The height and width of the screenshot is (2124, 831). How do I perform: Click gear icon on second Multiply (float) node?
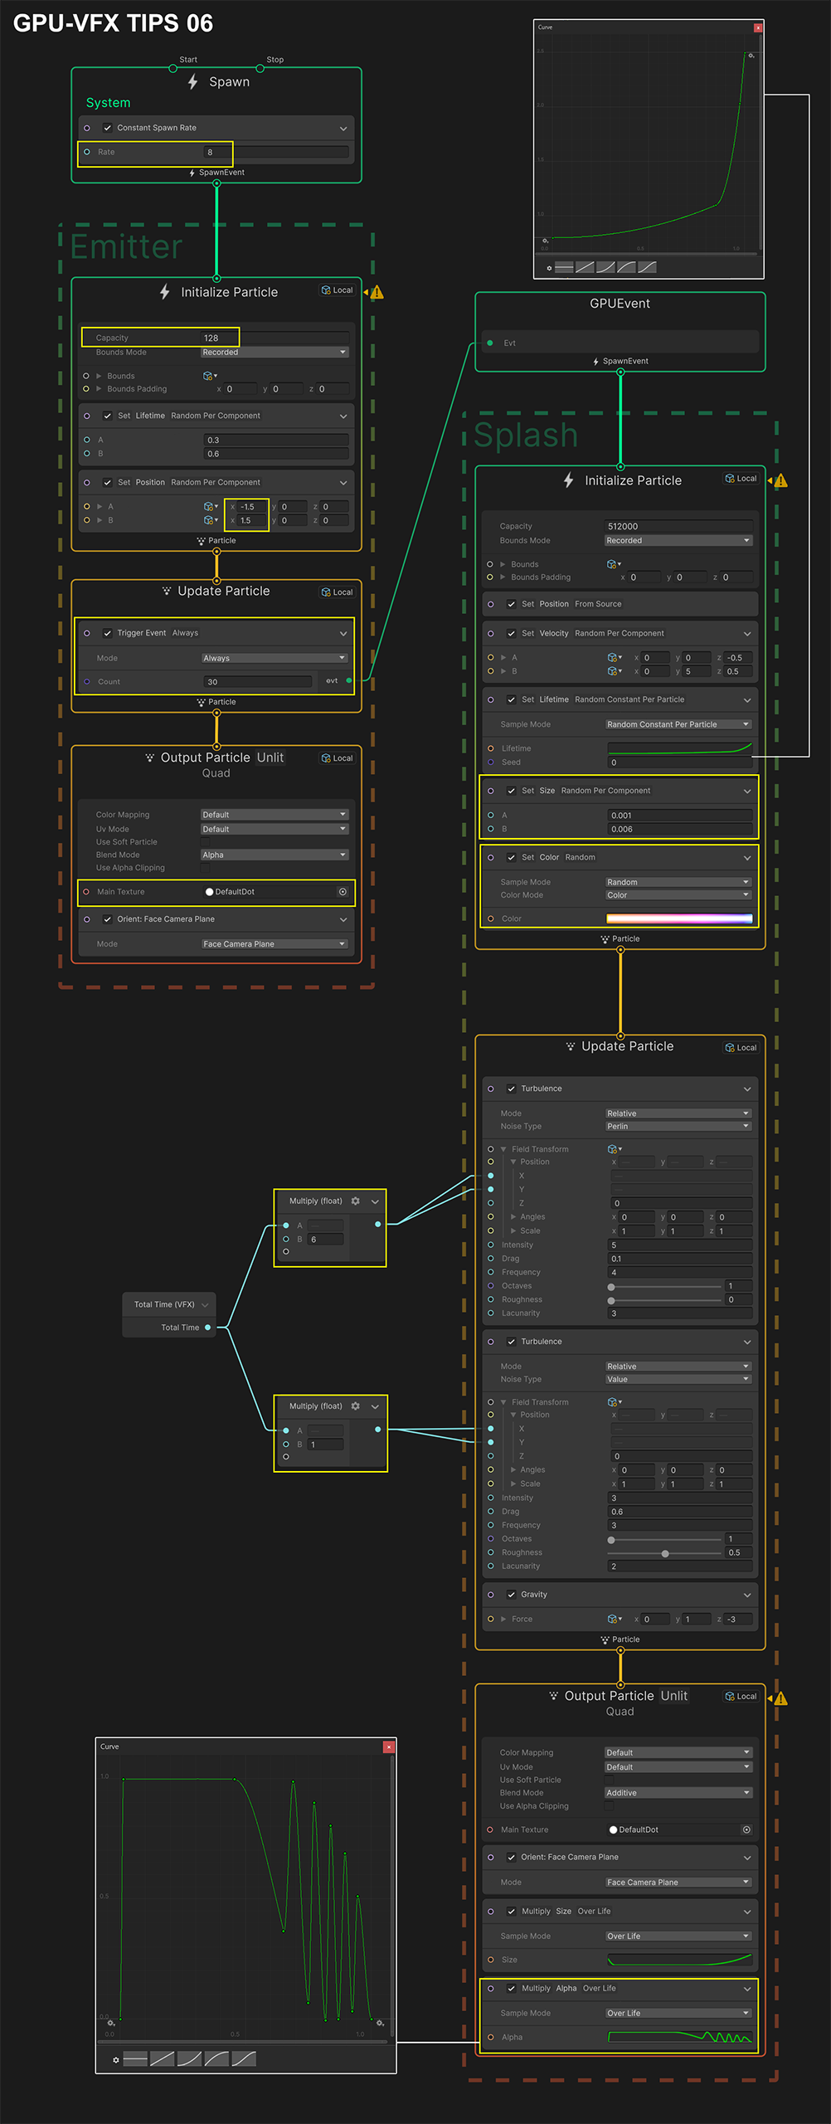[355, 1405]
